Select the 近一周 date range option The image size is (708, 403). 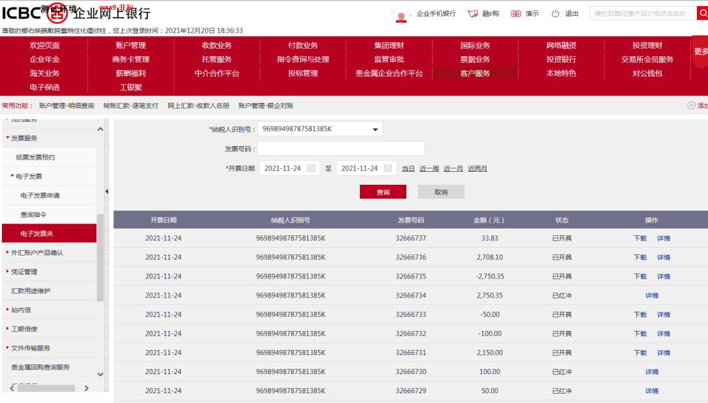[x=428, y=168]
